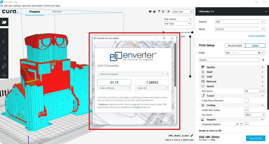Screen dimensions: 269x144
Task: Click the pencil icon to rename the job
Action: pos(192,136)
